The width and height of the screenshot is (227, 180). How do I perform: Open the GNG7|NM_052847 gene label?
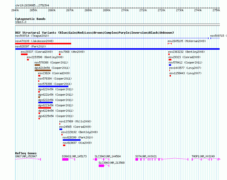coord(26,156)
